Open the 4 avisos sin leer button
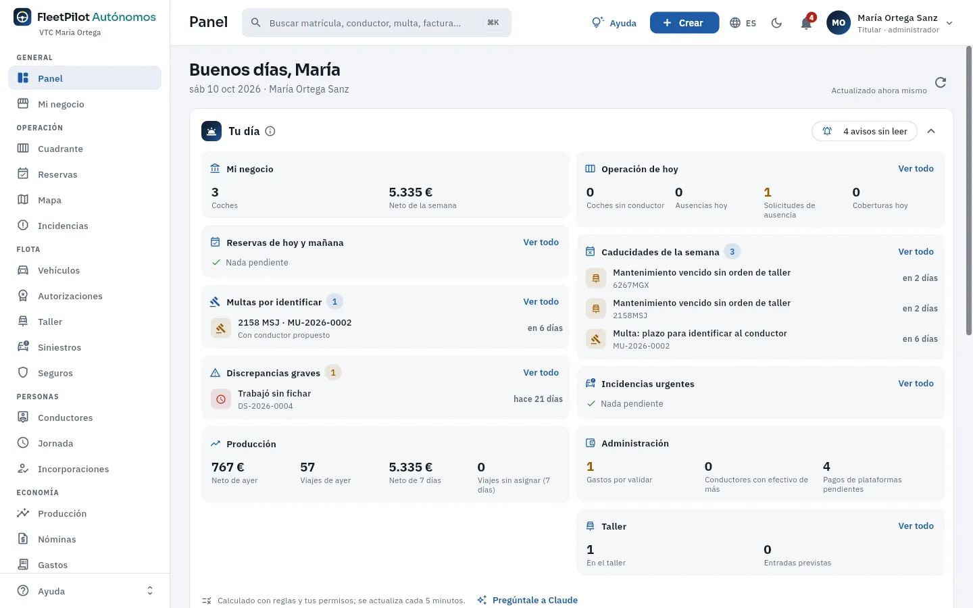The height and width of the screenshot is (608, 973). 865,131
